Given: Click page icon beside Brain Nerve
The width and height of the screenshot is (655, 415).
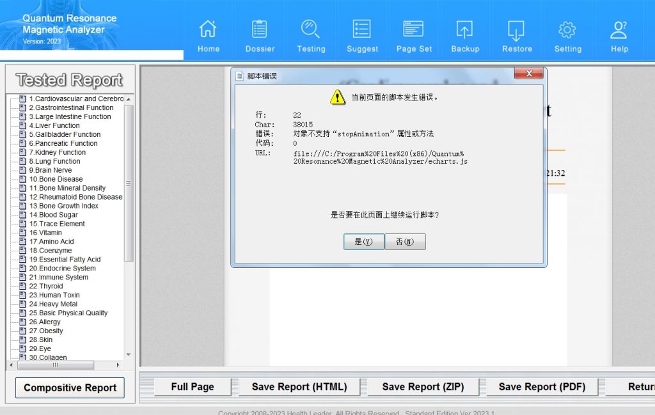Looking at the screenshot, I should (23, 170).
